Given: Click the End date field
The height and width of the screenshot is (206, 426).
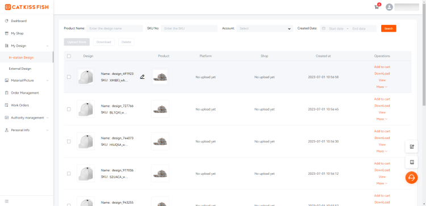Looking at the screenshot, I should [359, 28].
